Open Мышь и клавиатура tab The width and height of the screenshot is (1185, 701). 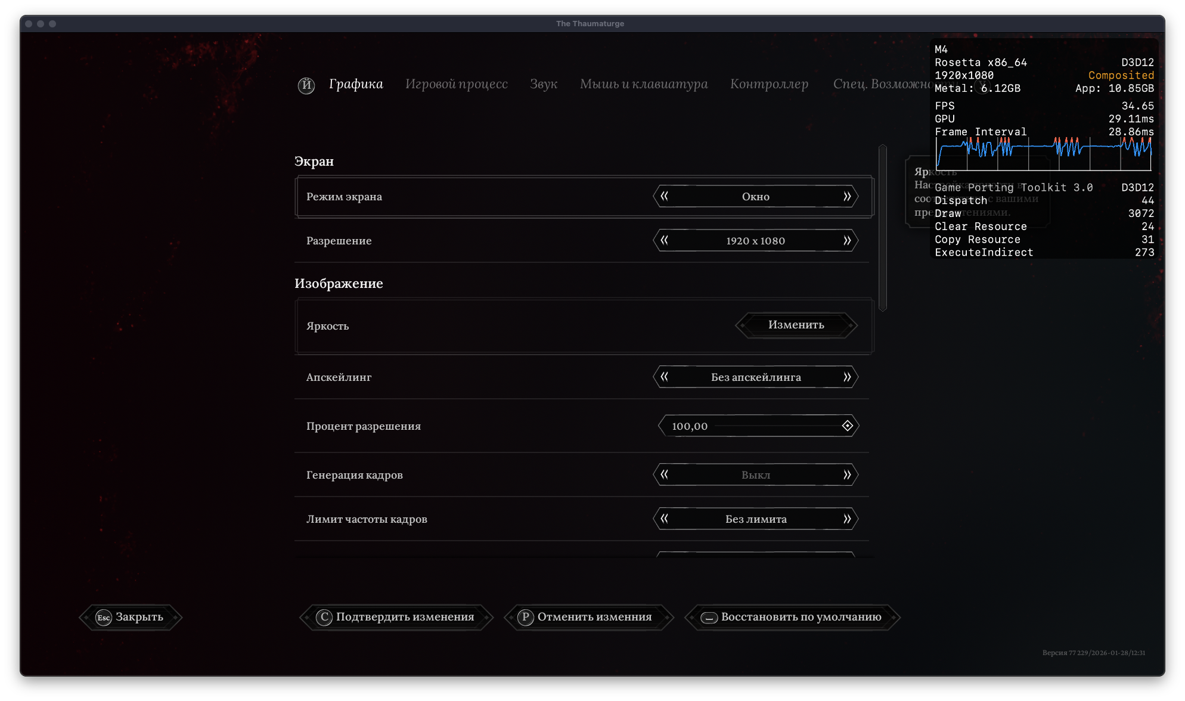(x=644, y=84)
